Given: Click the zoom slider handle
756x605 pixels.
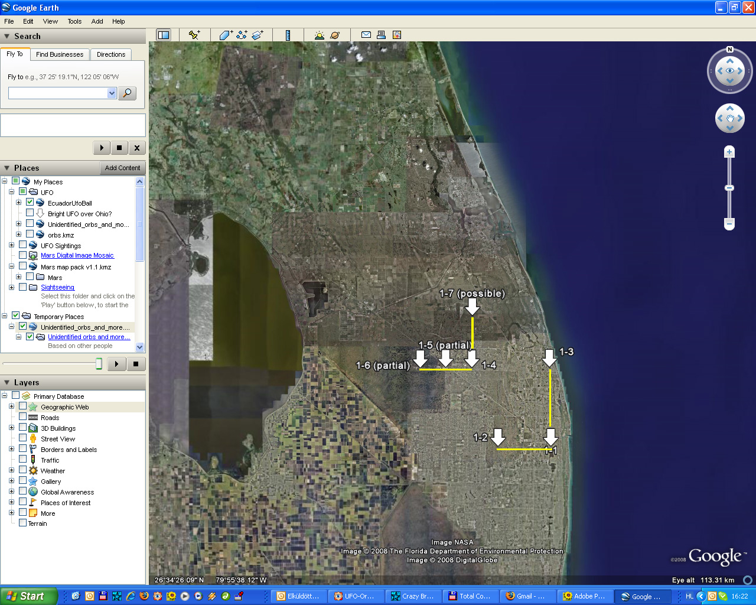Looking at the screenshot, I should (x=729, y=188).
